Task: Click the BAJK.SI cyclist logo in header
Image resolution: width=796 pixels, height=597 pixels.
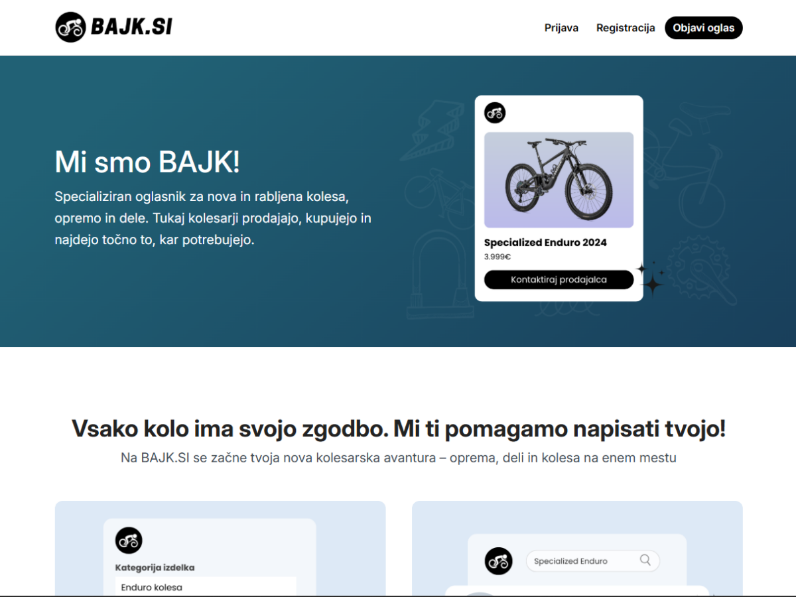Action: (x=70, y=27)
